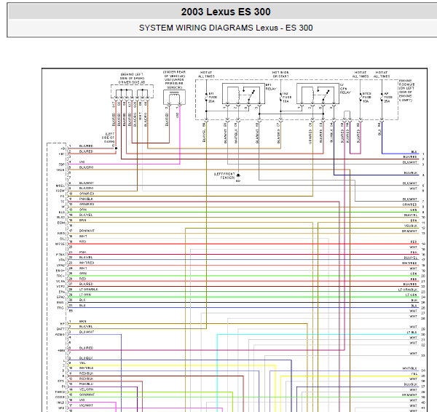Click the EFI relay symbol
This screenshot has height=412, width=437.
[x=243, y=94]
